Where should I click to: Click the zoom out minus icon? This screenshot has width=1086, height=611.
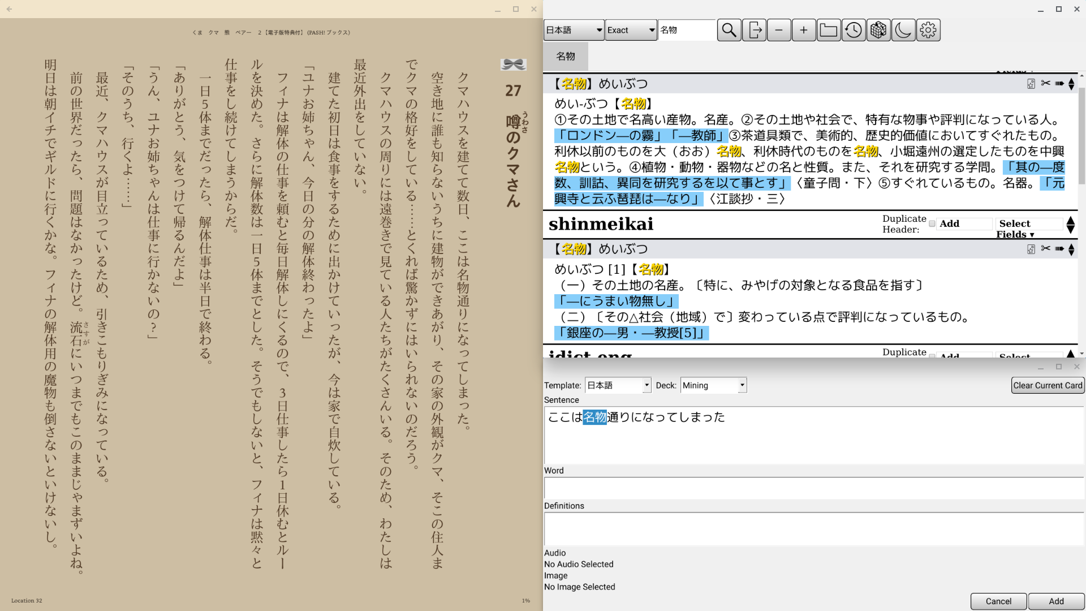pos(779,30)
